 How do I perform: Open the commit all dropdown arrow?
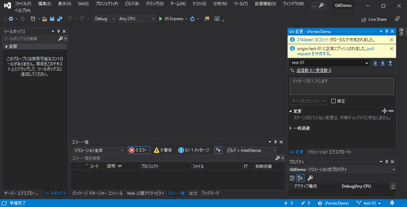pos(324,101)
